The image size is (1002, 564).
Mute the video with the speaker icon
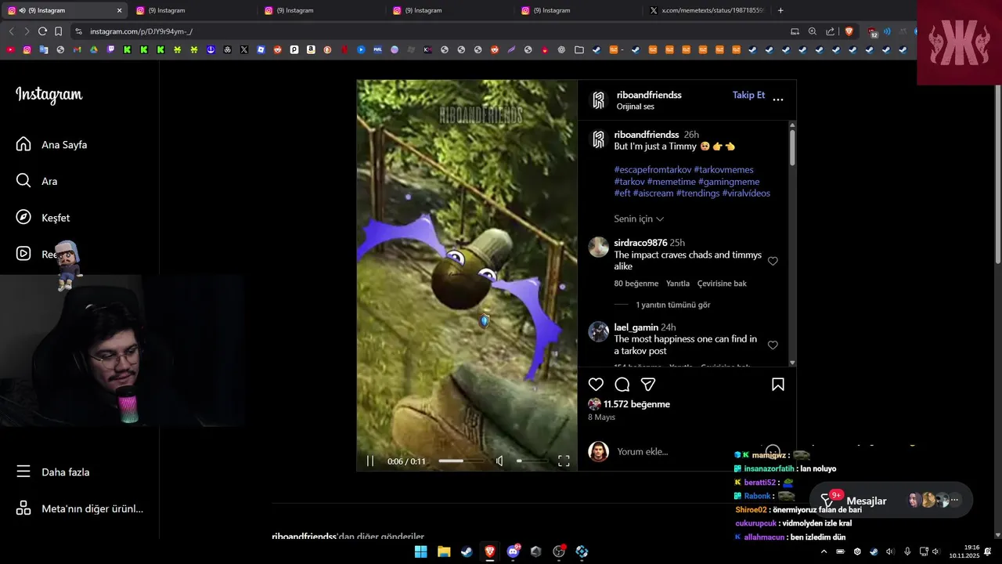tap(499, 461)
